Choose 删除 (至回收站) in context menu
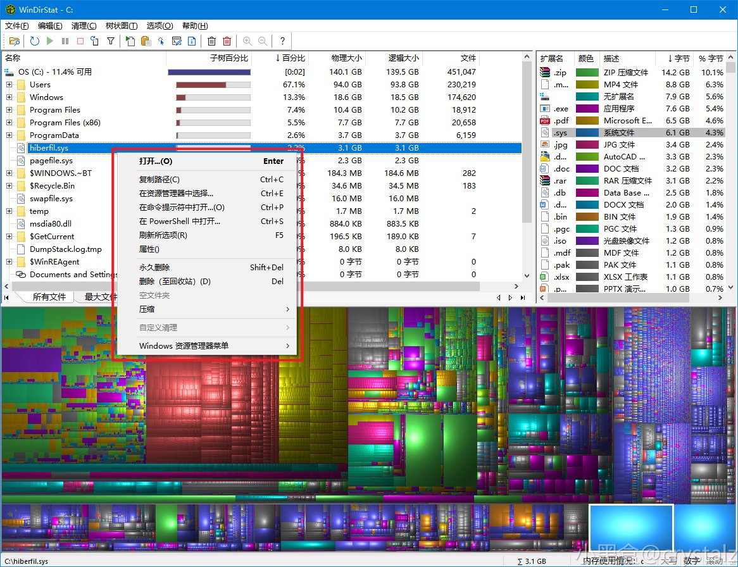The height and width of the screenshot is (567, 738). point(206,282)
